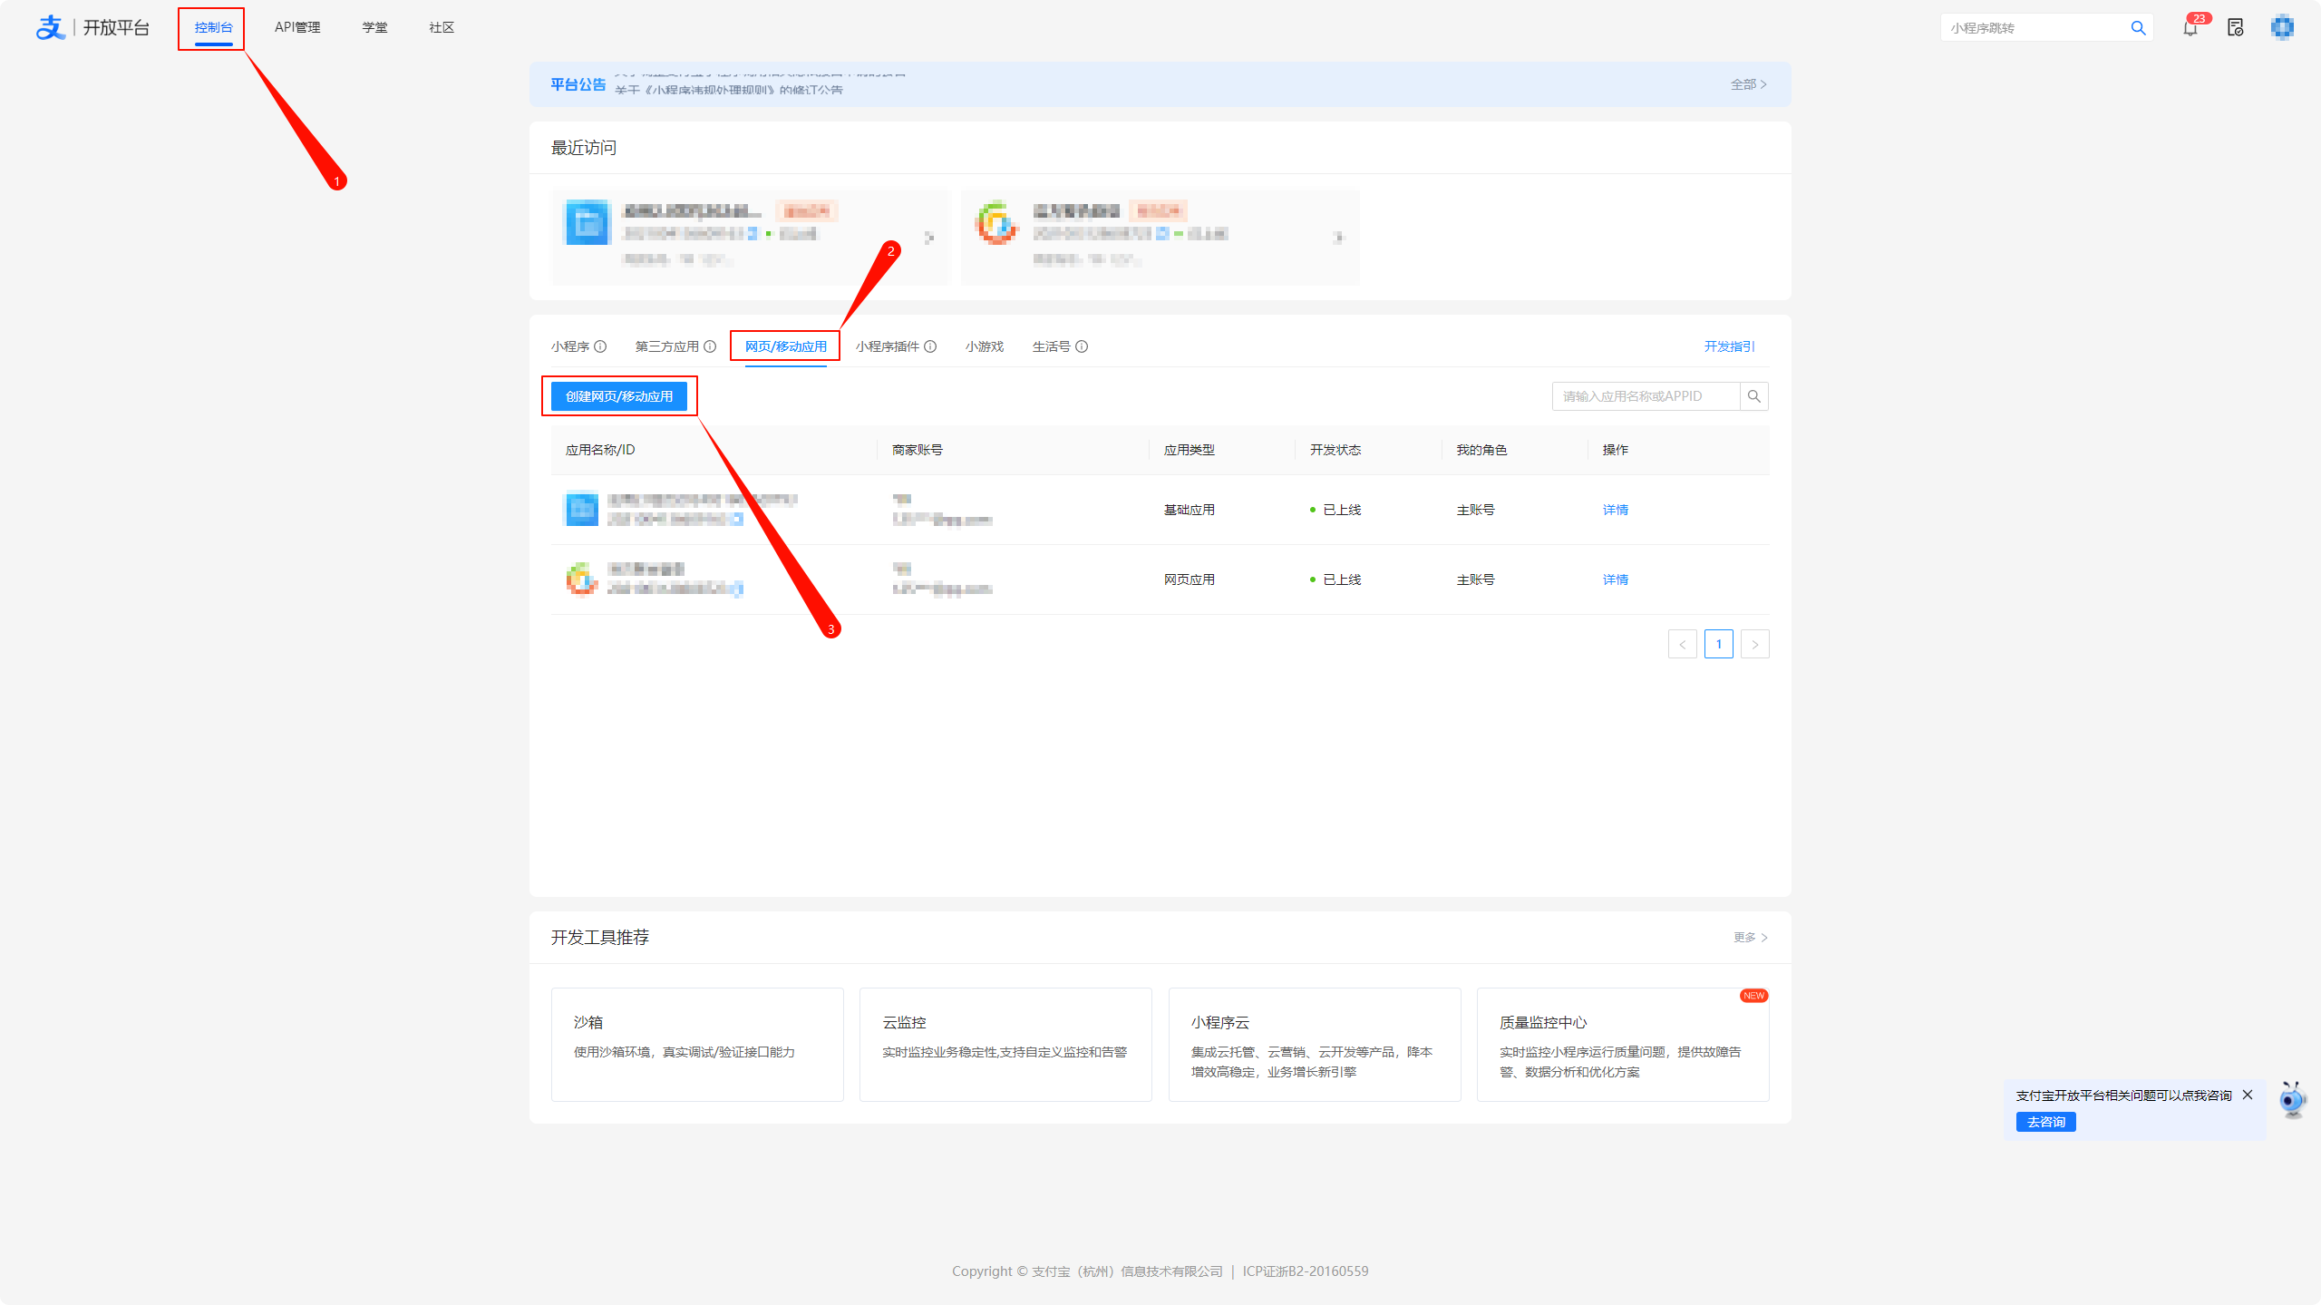Close the consultation popup
This screenshot has height=1305, width=2321.
coord(2248,1095)
